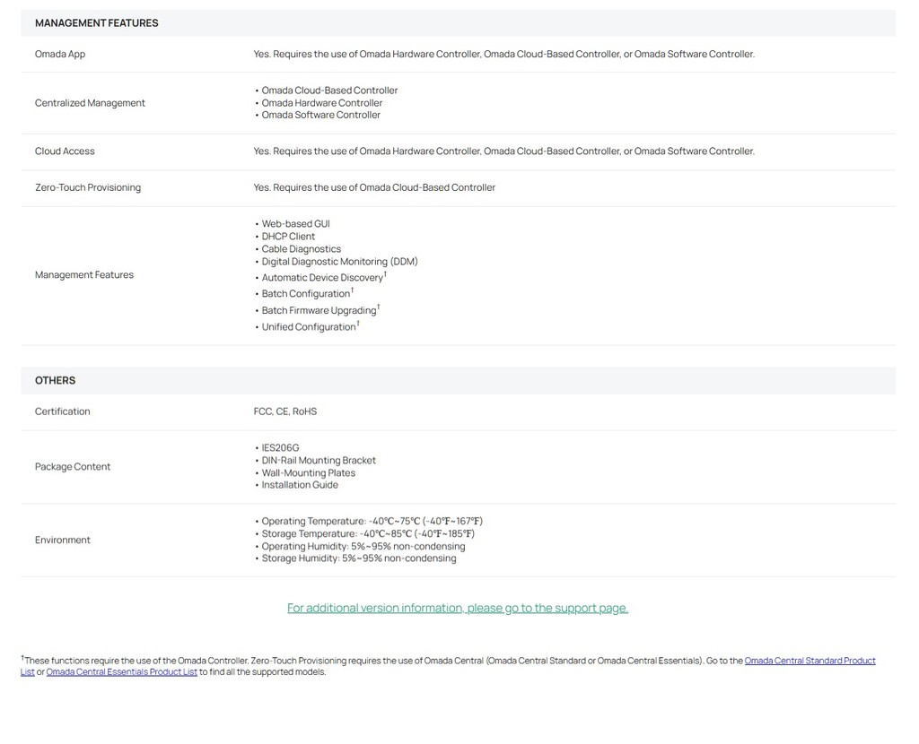Click the DIN-Rail Mounting Bracket item
The height and width of the screenshot is (744, 919).
pos(315,460)
